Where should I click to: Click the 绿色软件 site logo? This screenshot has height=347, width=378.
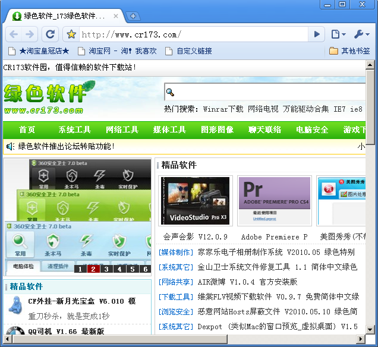(49, 97)
